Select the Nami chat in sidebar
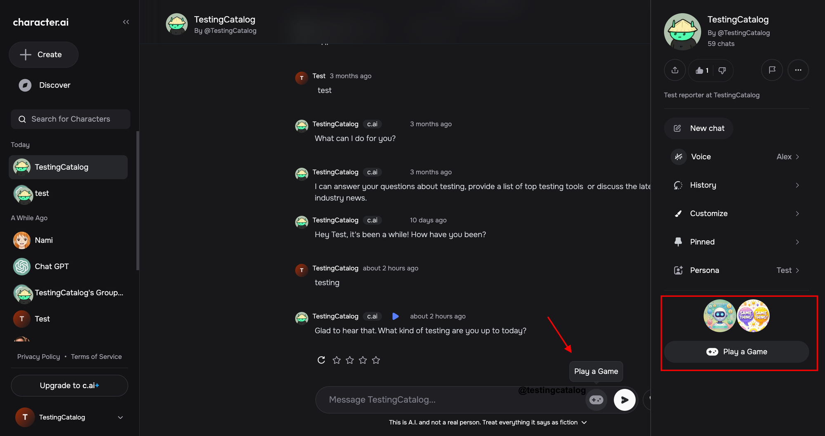The image size is (825, 436). coord(44,240)
